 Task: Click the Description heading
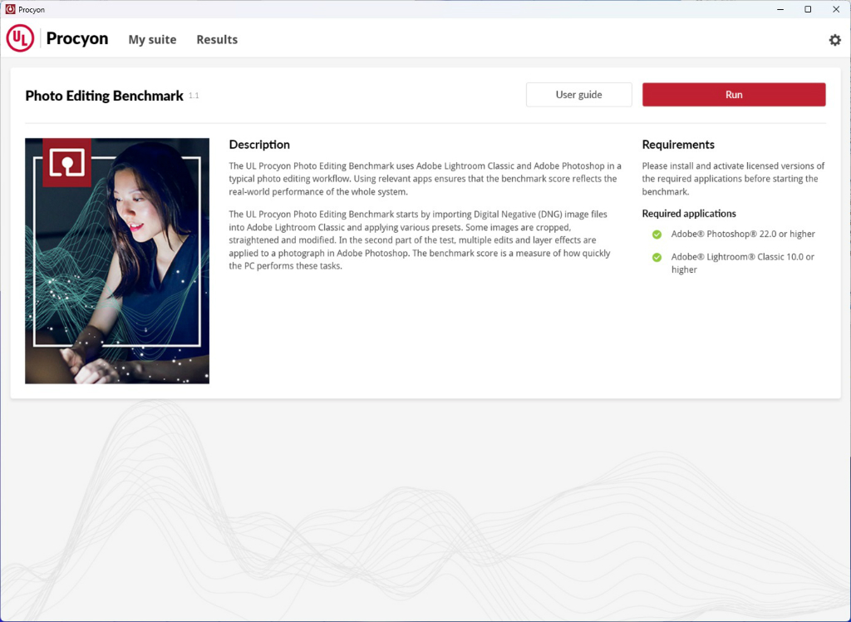[x=259, y=145]
